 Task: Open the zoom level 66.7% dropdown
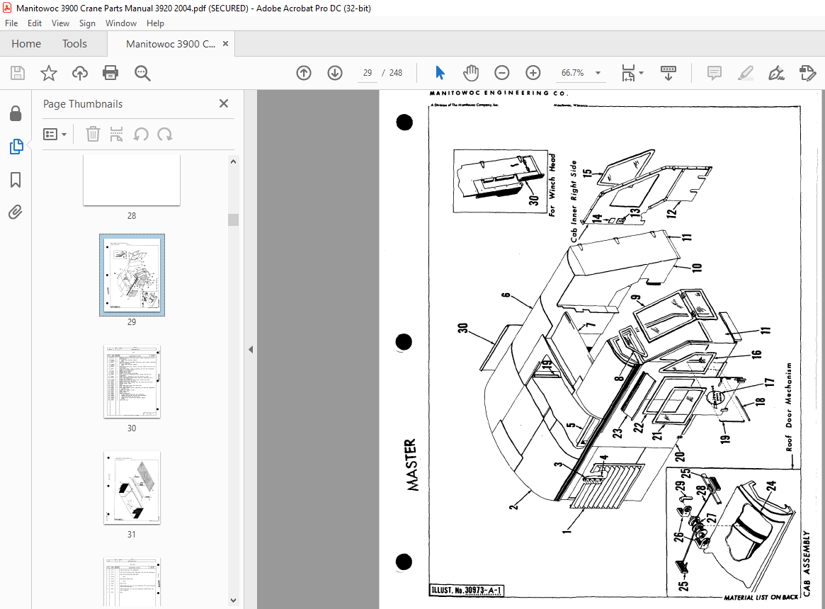598,73
